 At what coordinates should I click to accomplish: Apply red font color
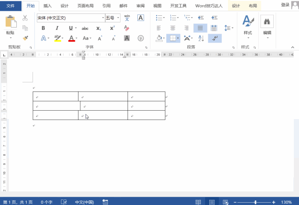[x=71, y=38]
